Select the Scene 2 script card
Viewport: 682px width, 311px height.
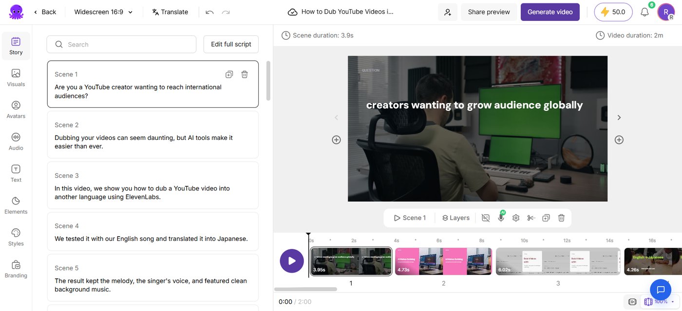153,135
